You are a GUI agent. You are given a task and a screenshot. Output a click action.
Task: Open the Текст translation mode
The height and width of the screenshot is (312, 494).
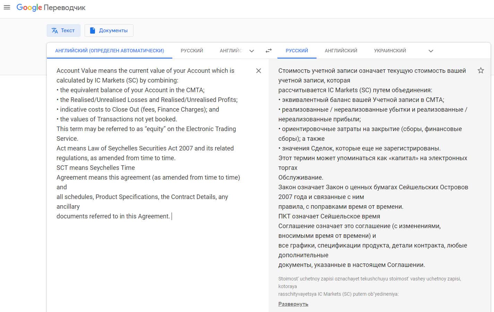64,31
